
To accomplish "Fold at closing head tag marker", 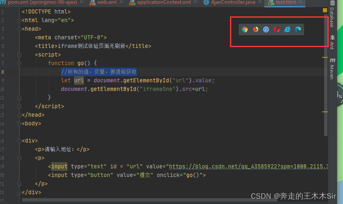I will 19,115.
